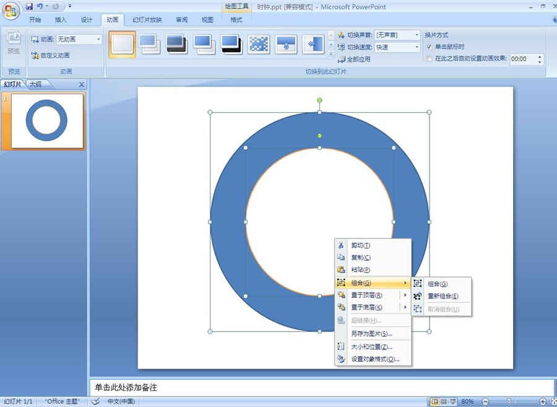
Task: Switch to normal view in status bar
Action: 434,401
